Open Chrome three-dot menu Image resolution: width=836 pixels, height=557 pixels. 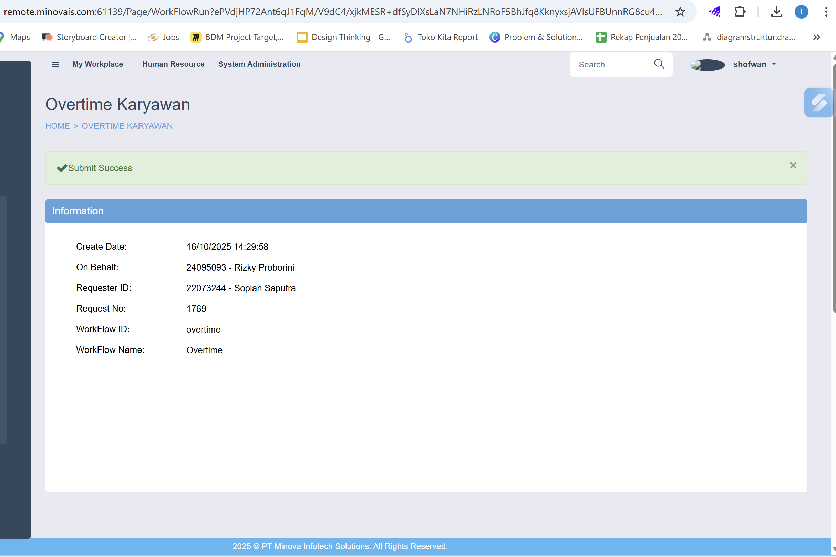(826, 12)
